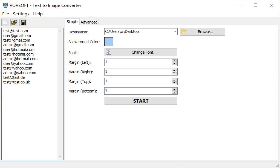The height and width of the screenshot is (168, 280).
Task: Click the VOVSOFT app icon in title bar
Action: pos(5,5)
